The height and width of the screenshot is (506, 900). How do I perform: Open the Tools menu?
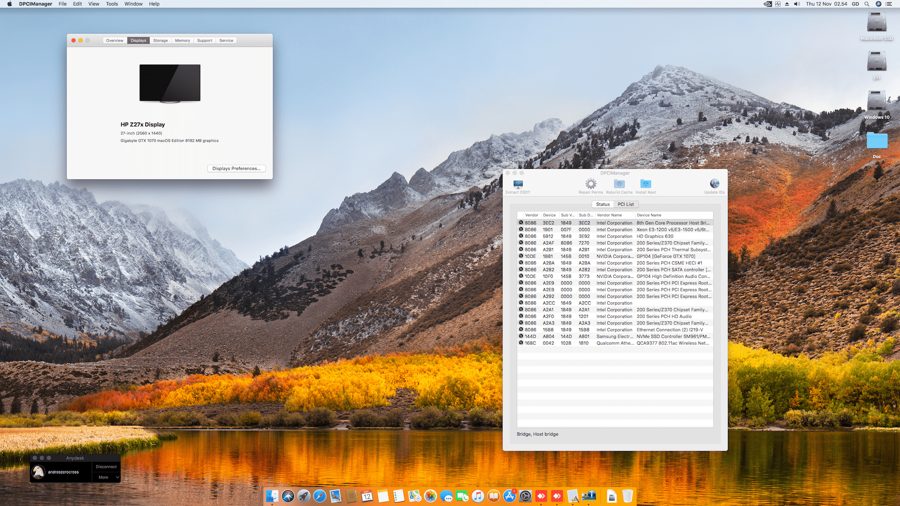click(112, 4)
